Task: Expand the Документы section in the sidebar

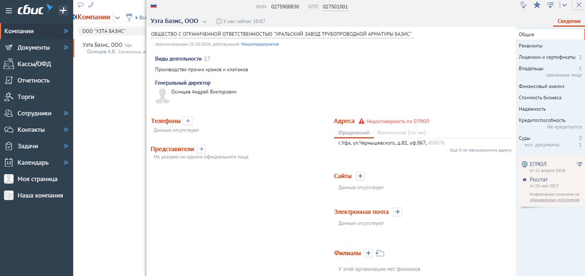Action: [66, 47]
